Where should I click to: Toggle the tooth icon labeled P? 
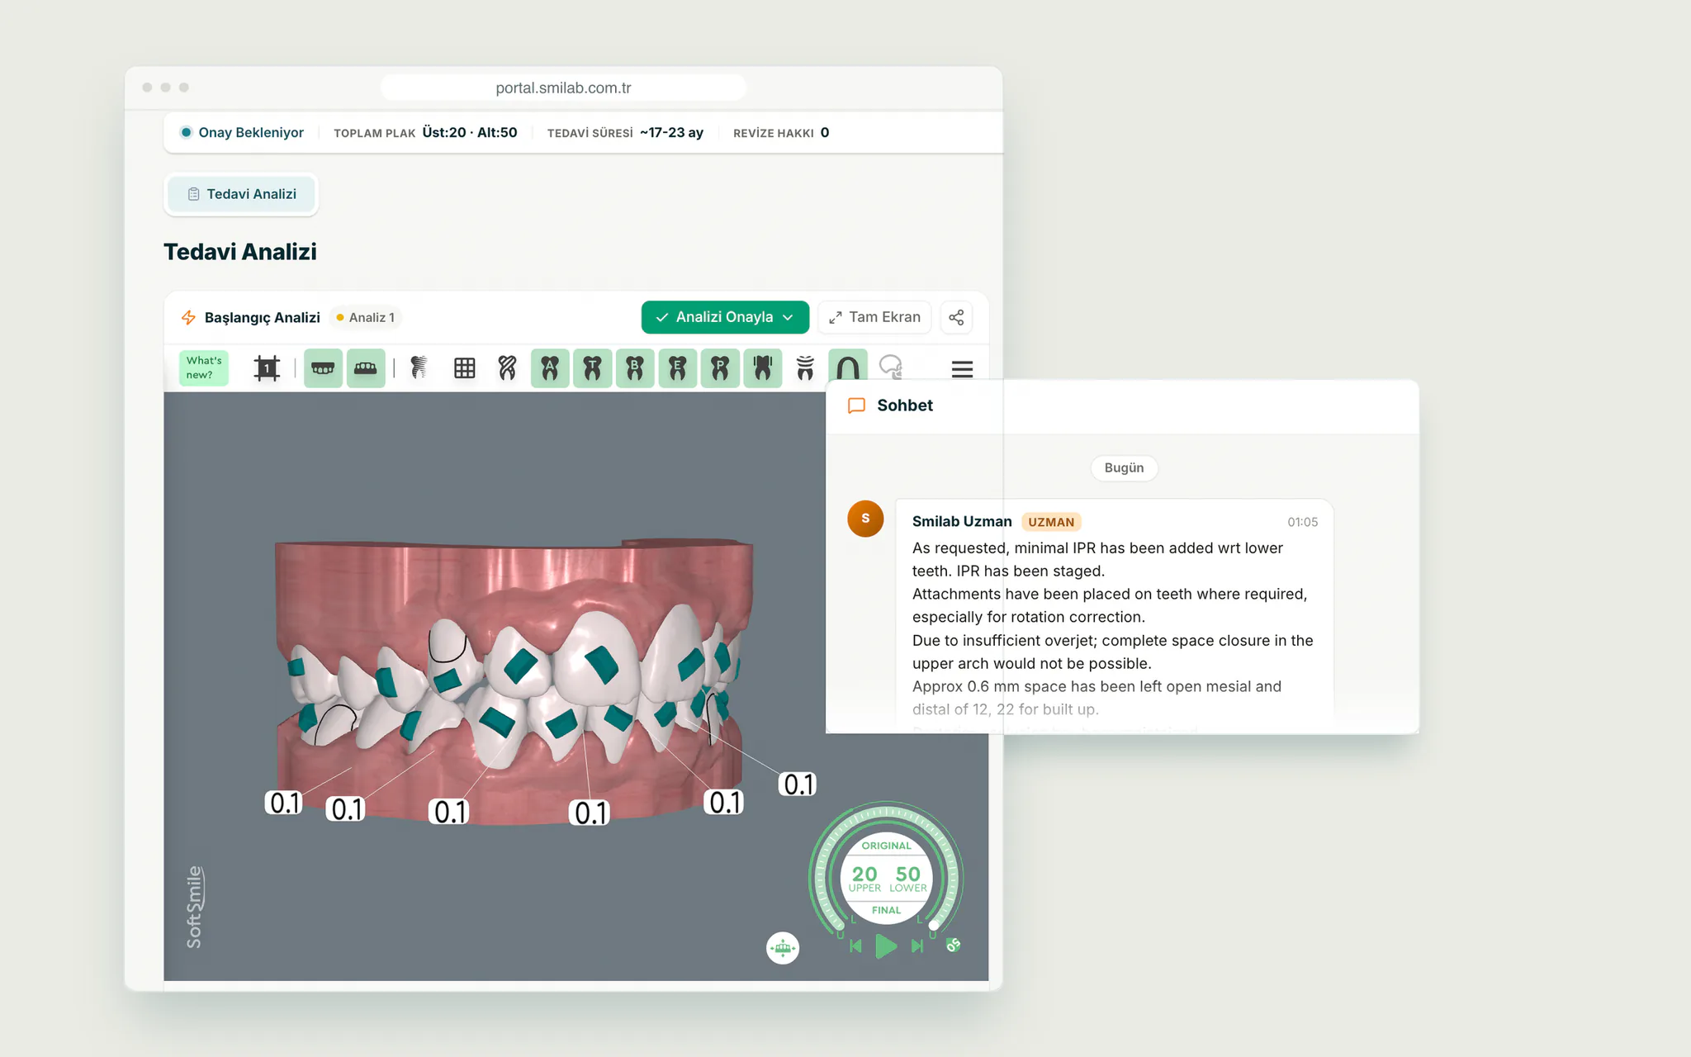pos(720,368)
